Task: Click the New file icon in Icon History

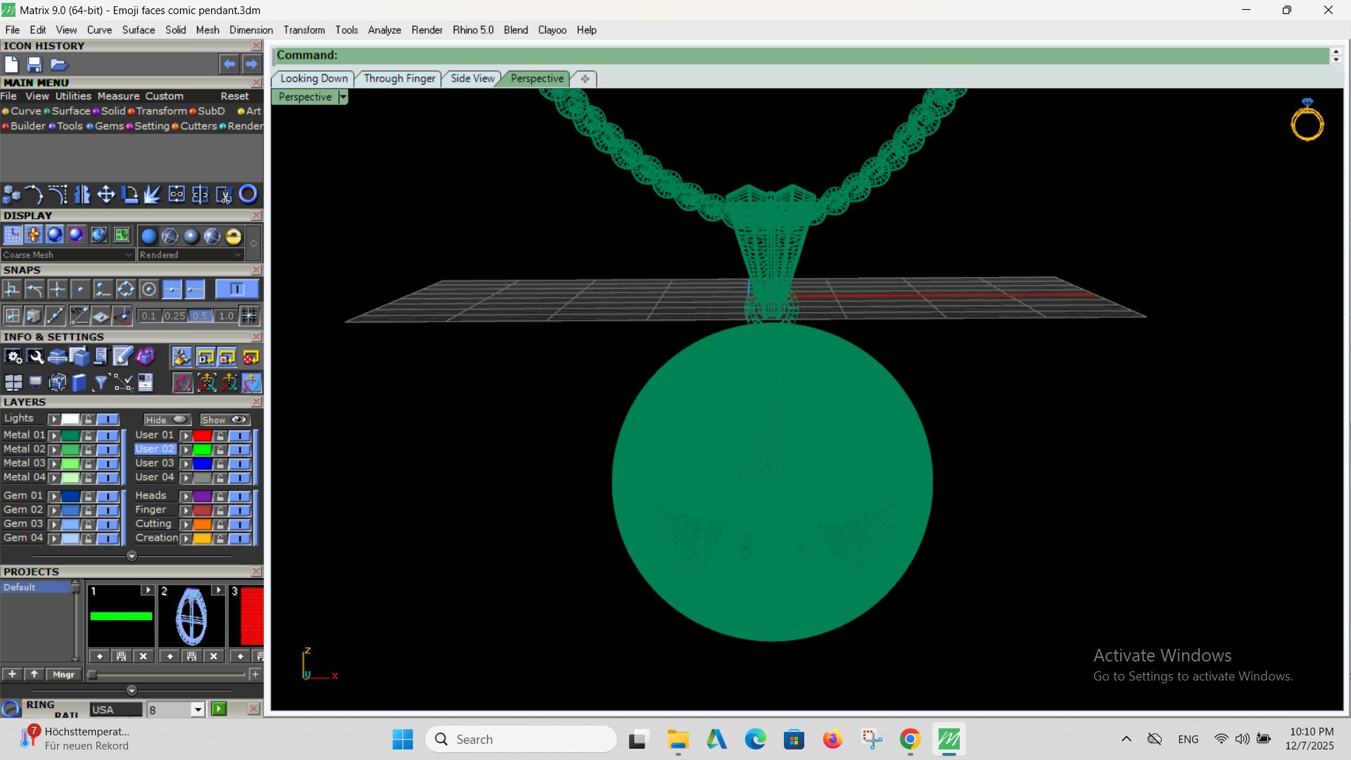Action: (11, 64)
